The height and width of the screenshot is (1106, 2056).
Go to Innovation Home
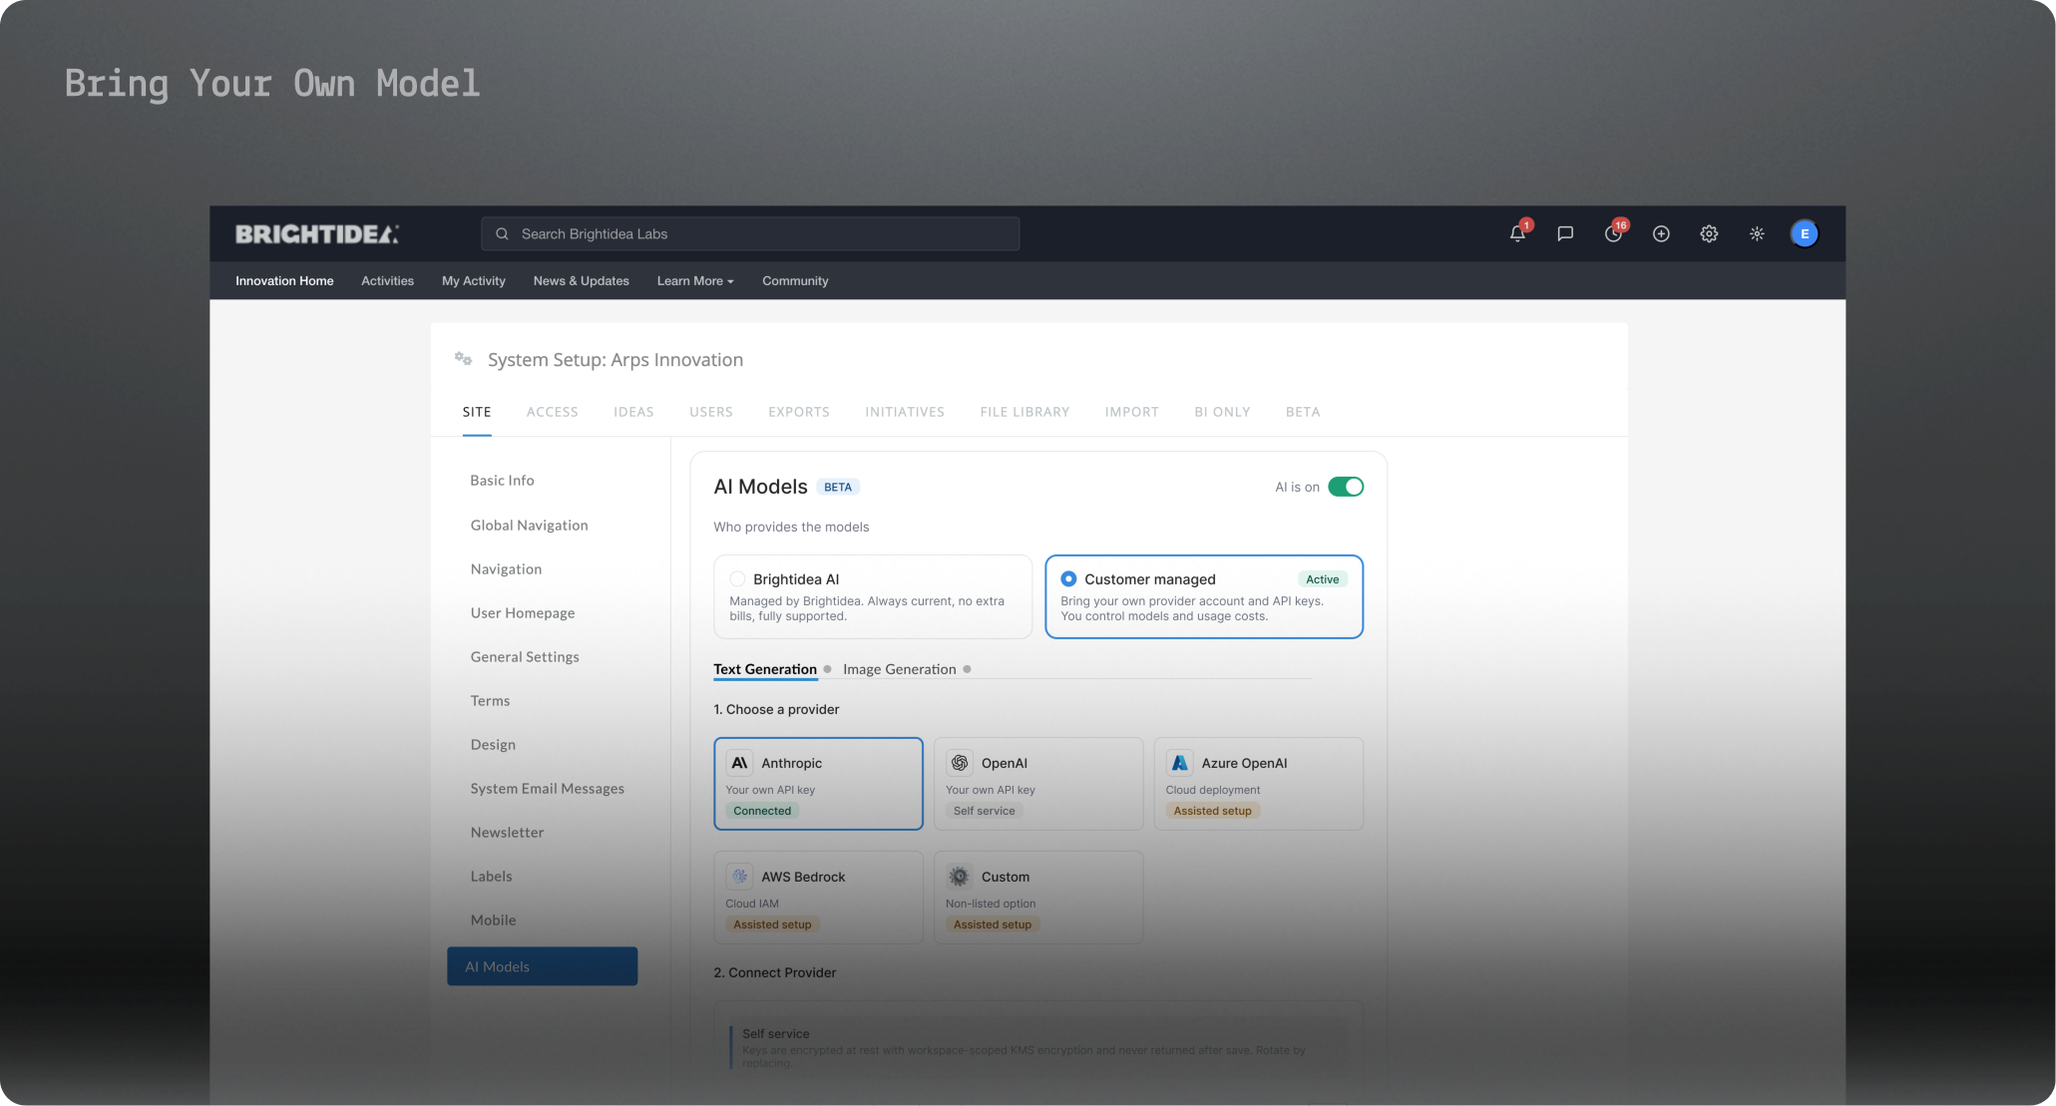point(284,281)
